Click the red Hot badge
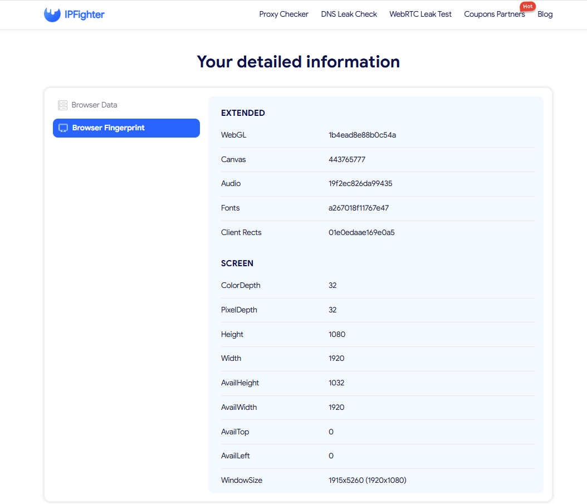587x504 pixels. point(527,6)
